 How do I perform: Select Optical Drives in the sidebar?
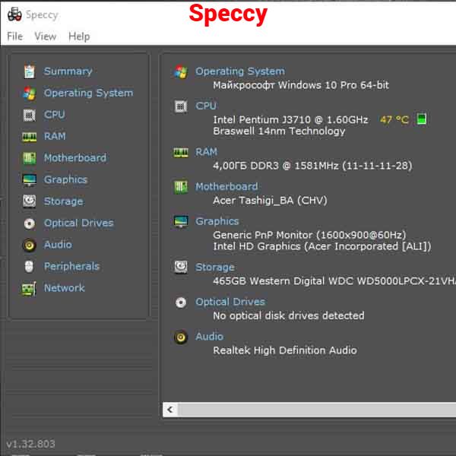(79, 223)
